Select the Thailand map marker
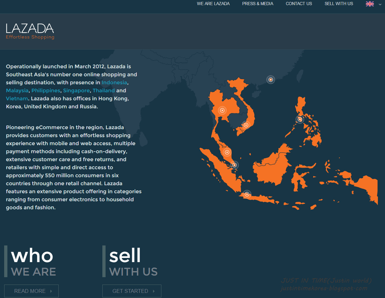This screenshot has height=298, width=385. (222, 111)
